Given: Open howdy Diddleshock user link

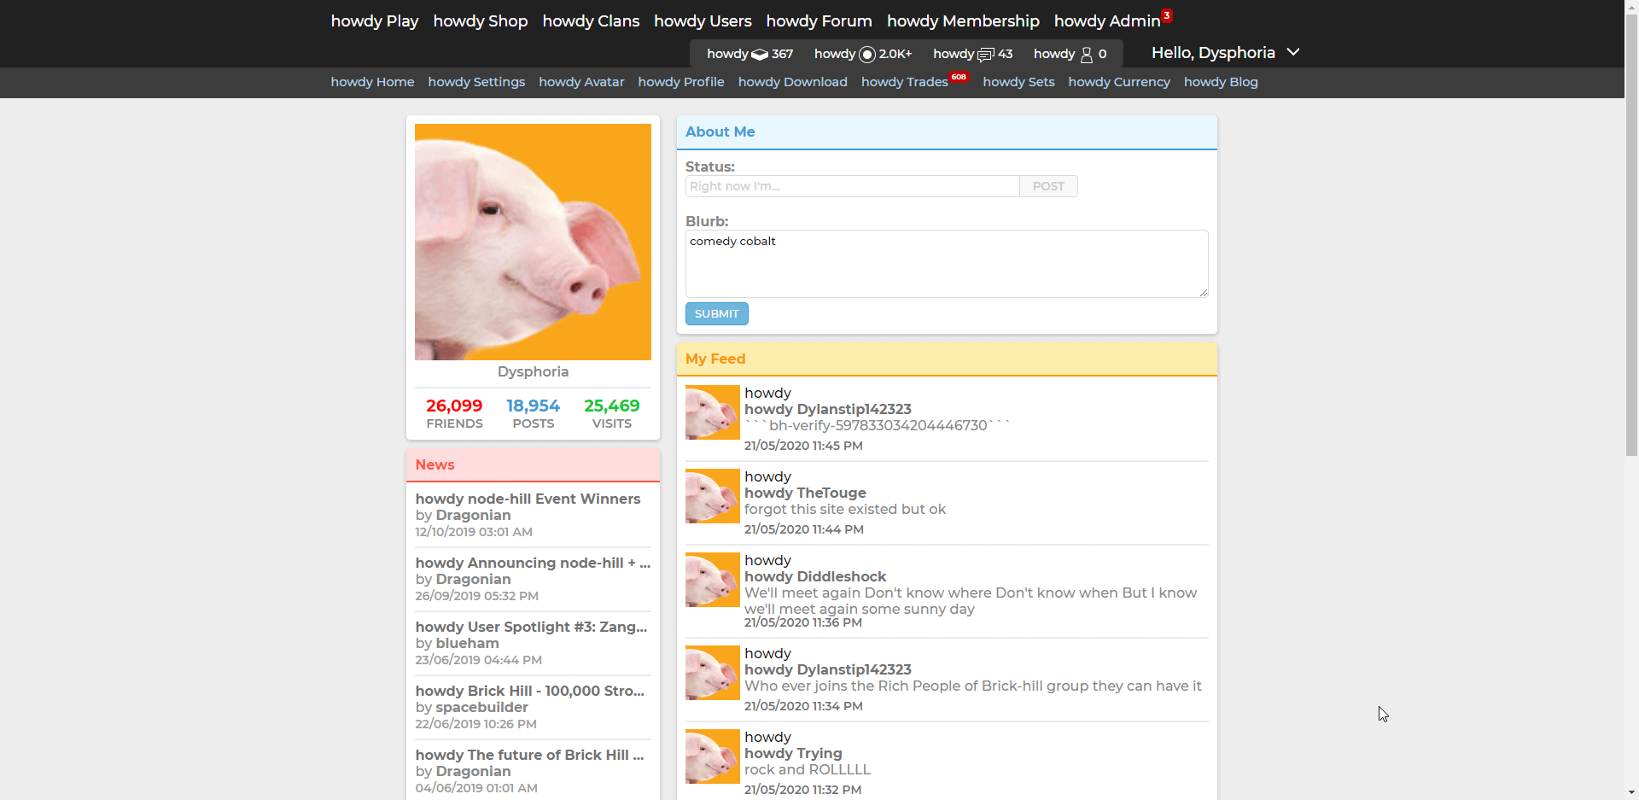Looking at the screenshot, I should 815,576.
